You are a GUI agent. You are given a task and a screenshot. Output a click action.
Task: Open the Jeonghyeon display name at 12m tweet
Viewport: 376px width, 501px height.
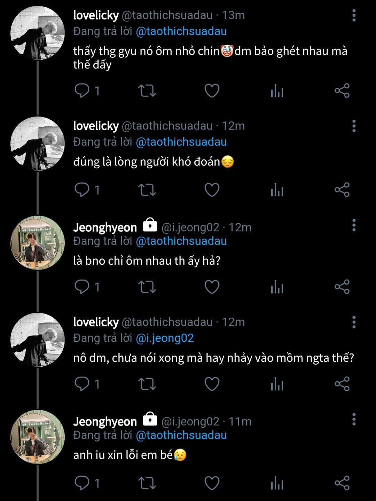[x=105, y=228]
